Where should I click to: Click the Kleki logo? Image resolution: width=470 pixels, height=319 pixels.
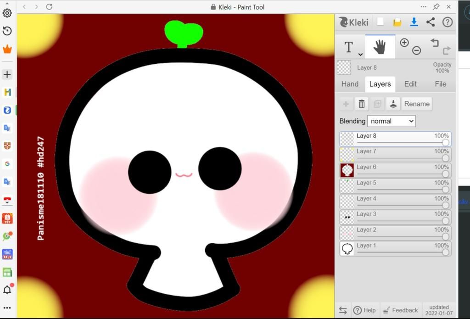pos(354,22)
